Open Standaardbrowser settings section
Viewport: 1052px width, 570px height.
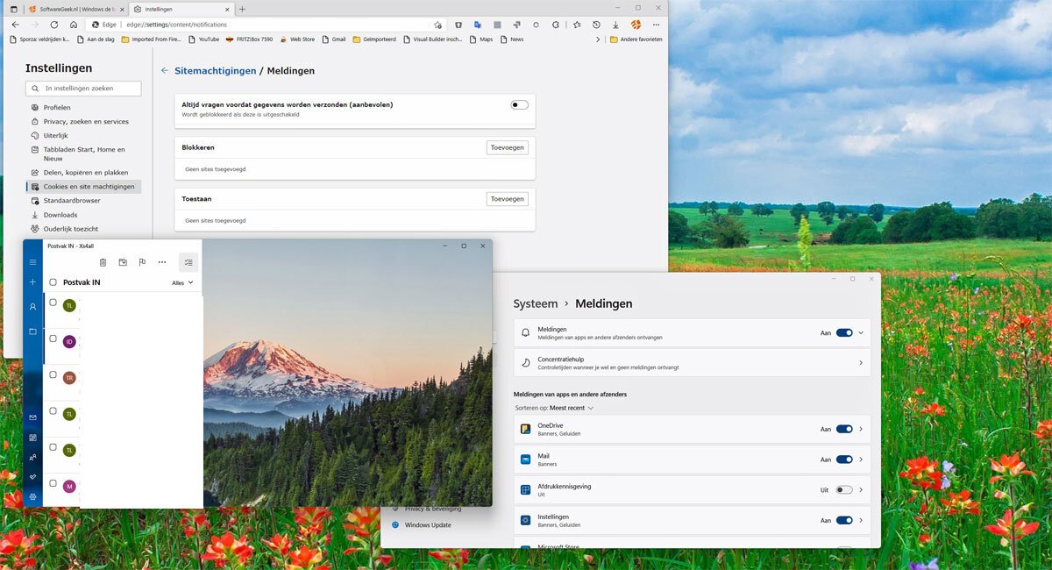72,201
